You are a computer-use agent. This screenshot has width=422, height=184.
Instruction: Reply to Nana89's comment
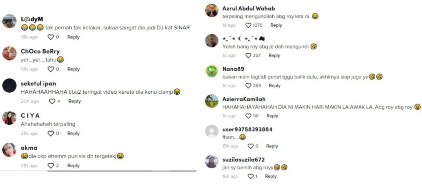(x=275, y=85)
